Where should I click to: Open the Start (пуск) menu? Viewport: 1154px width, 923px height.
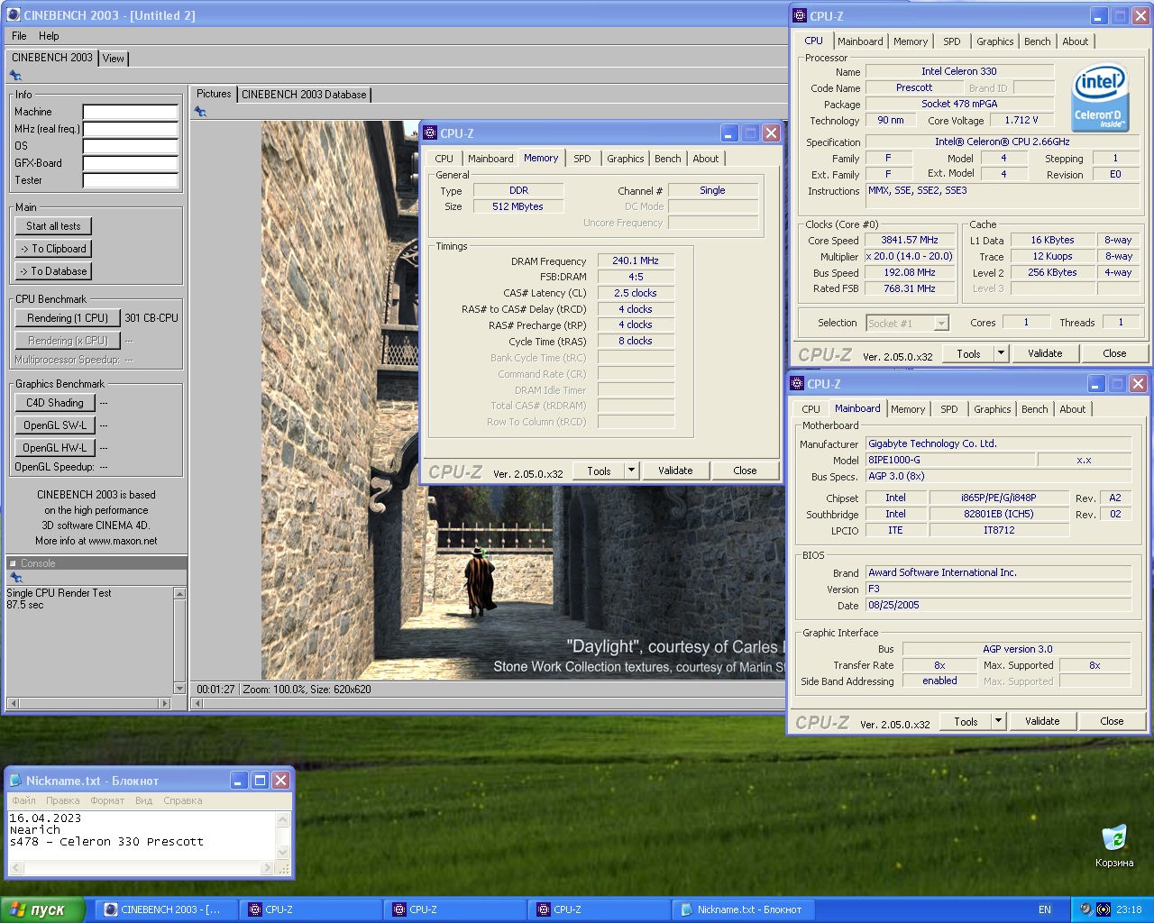pos(42,909)
